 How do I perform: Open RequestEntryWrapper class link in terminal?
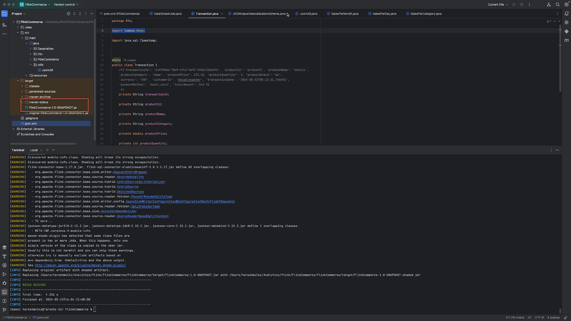(130, 172)
